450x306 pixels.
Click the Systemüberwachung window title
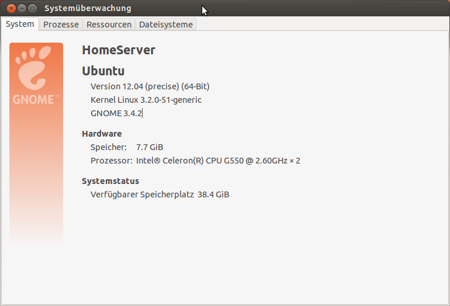(x=88, y=8)
